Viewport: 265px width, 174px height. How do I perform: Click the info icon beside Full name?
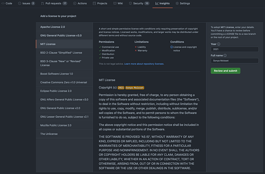[225, 55]
